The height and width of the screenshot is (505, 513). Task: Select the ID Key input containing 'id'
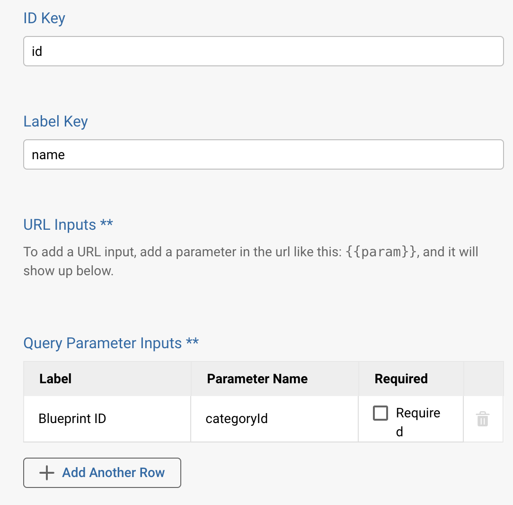[x=264, y=51]
